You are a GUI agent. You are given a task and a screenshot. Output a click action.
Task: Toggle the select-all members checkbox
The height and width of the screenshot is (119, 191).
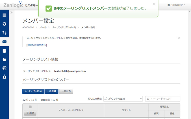pos(30,107)
